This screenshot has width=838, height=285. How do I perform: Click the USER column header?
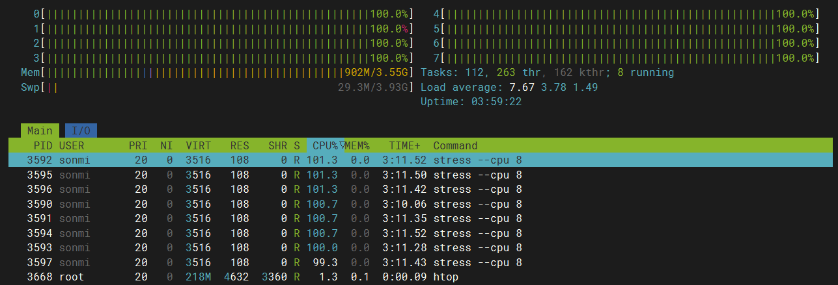[x=72, y=145]
